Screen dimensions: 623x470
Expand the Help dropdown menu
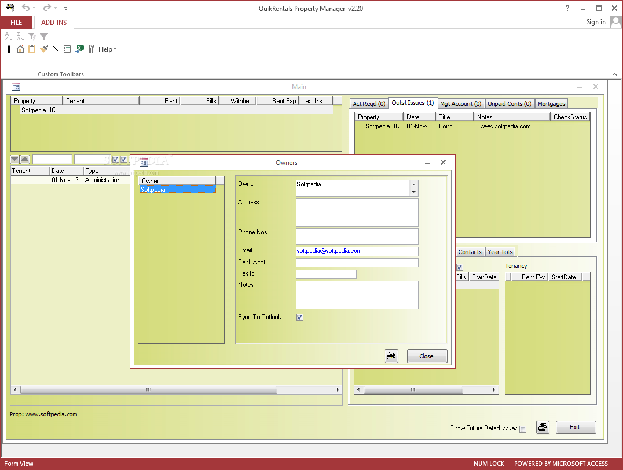[x=107, y=49]
